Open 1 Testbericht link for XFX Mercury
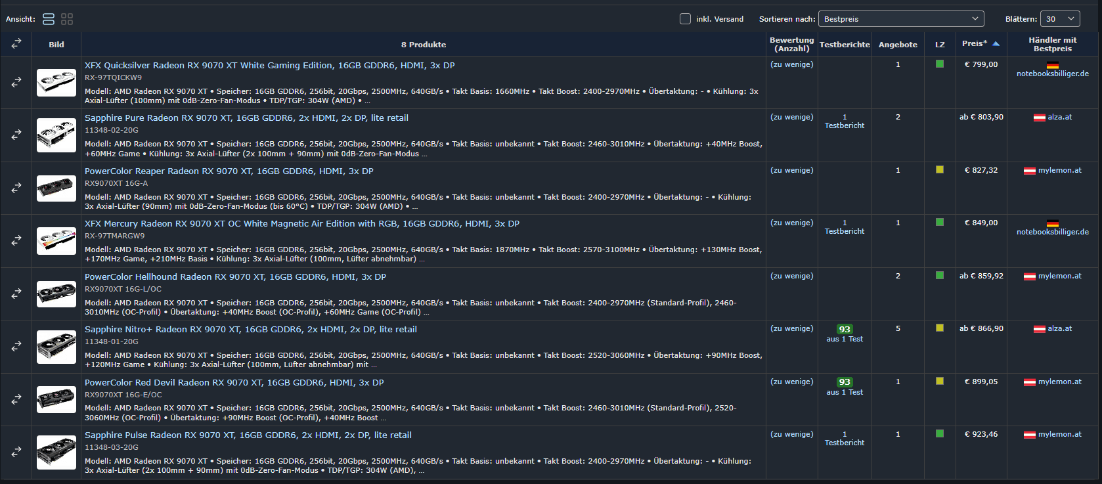Image resolution: width=1102 pixels, height=484 pixels. tap(845, 227)
